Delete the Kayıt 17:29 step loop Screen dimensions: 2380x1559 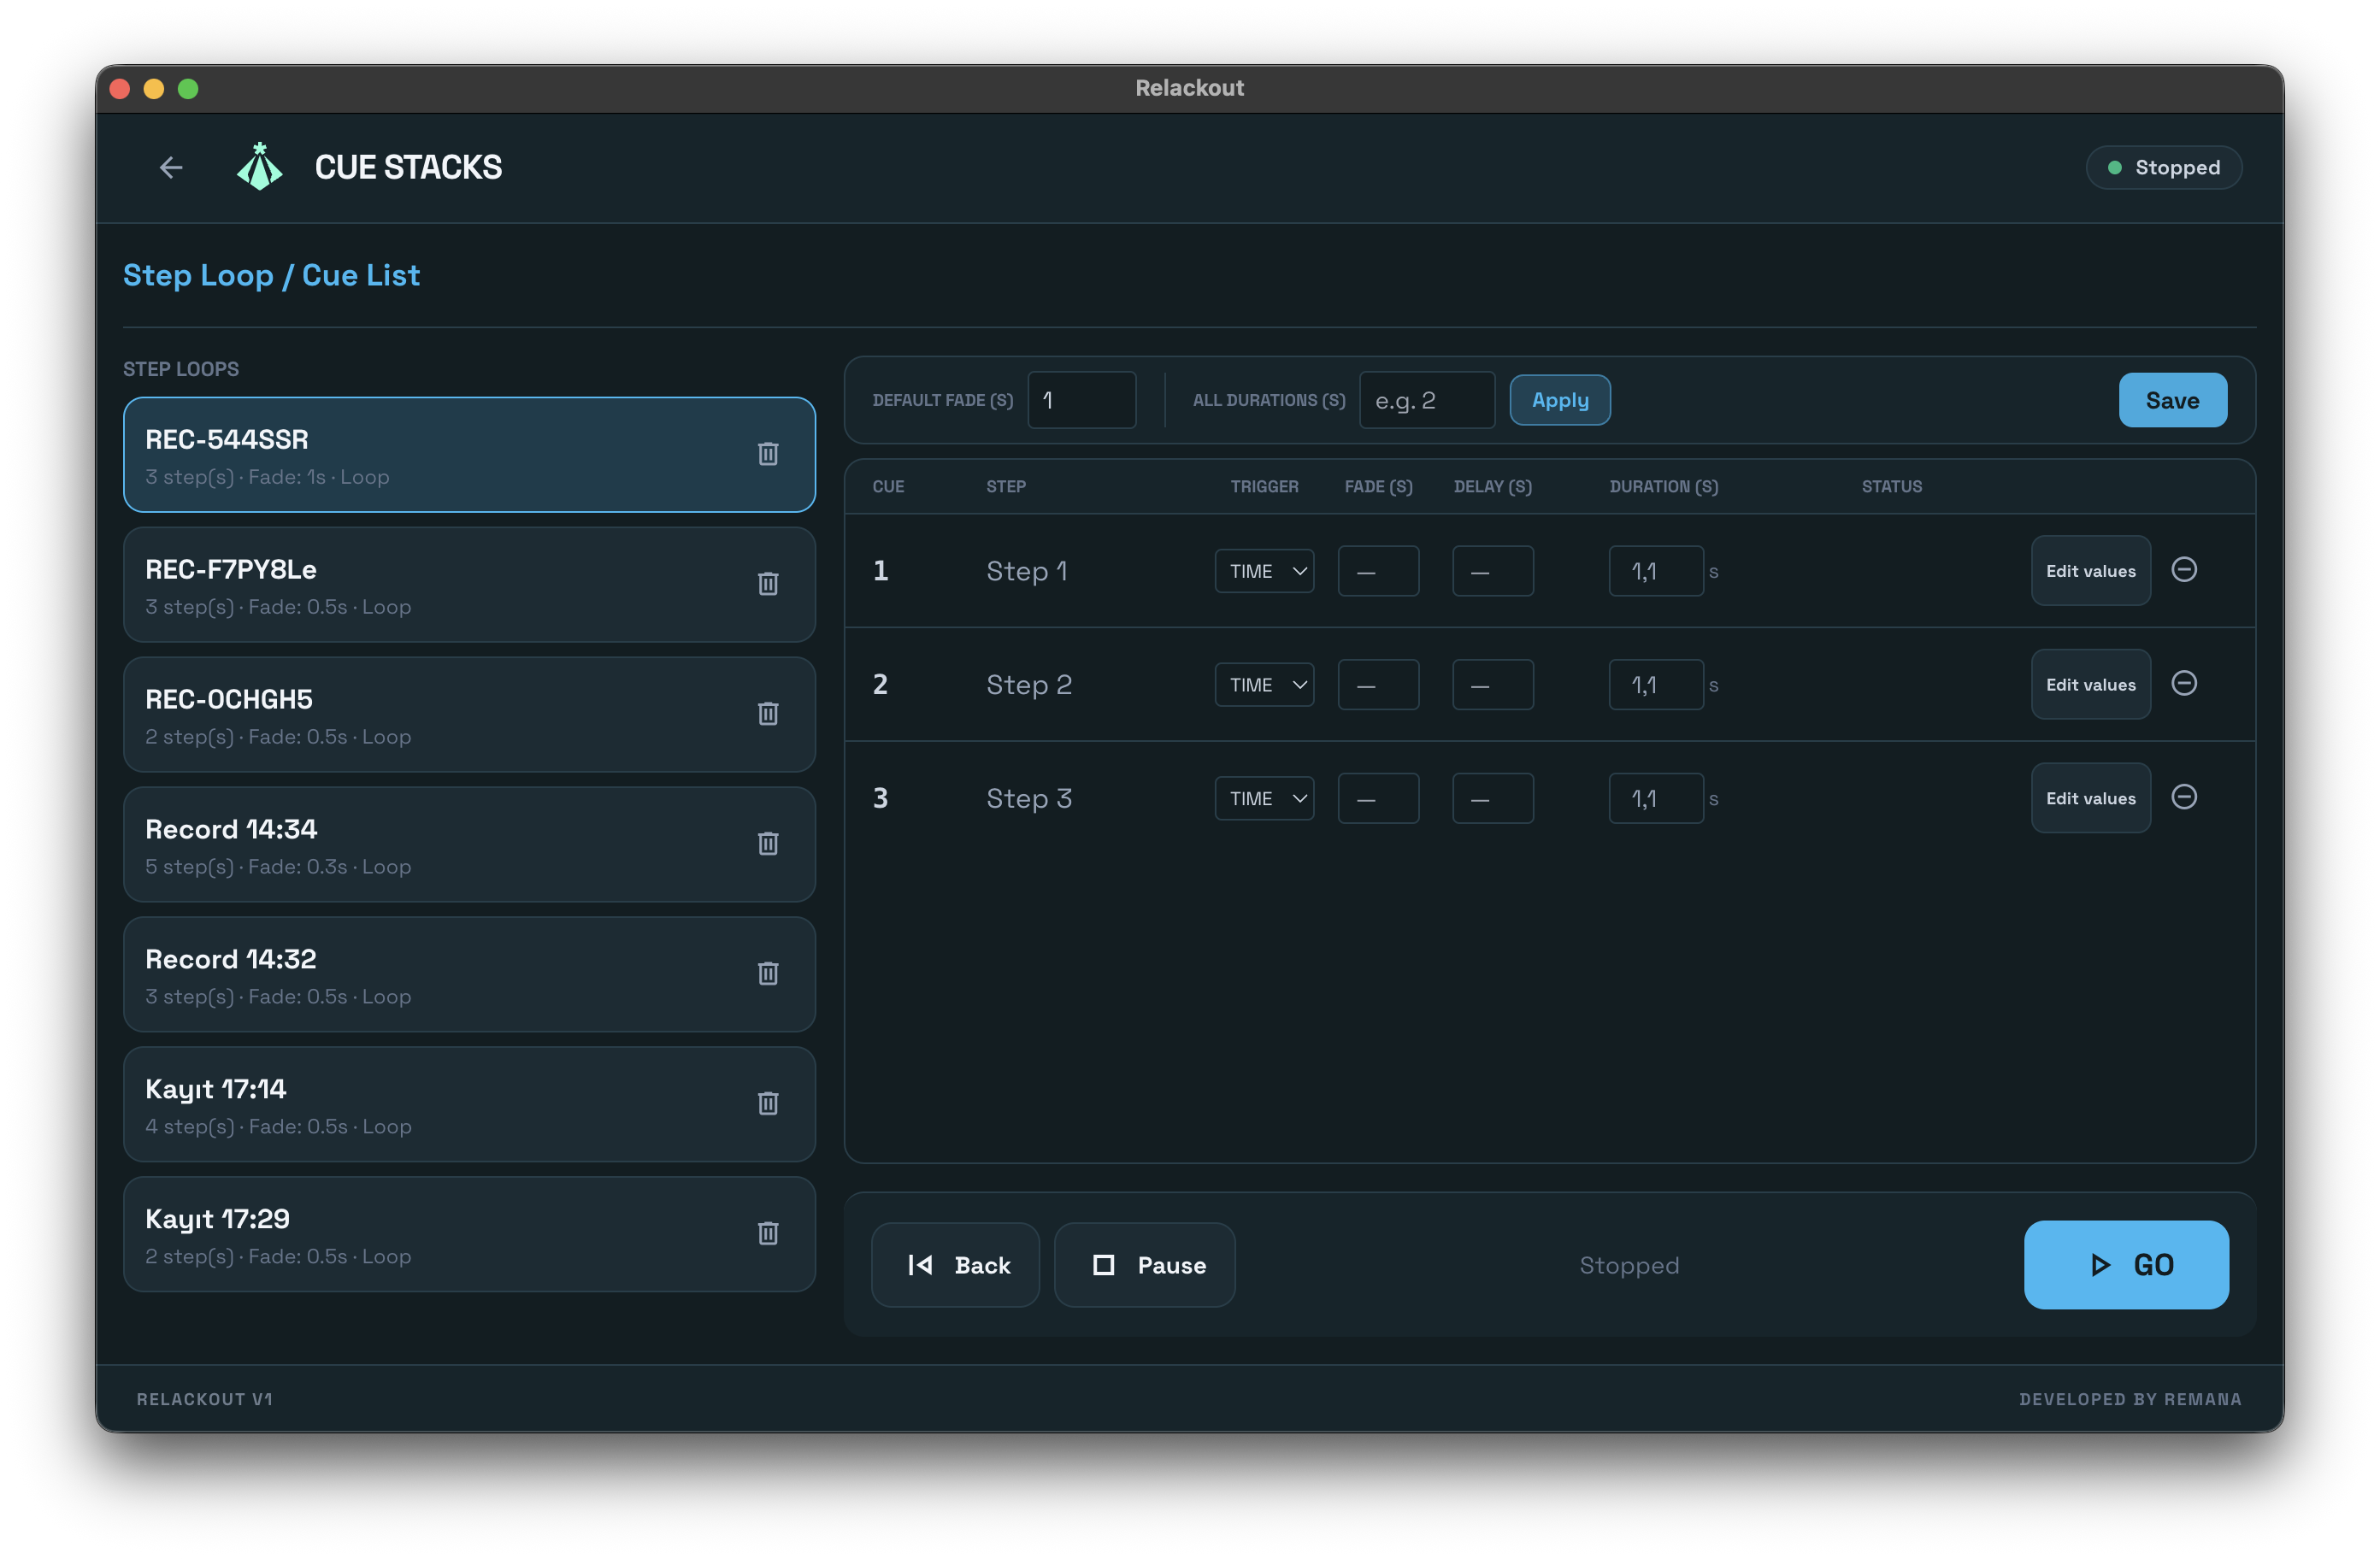[768, 1234]
